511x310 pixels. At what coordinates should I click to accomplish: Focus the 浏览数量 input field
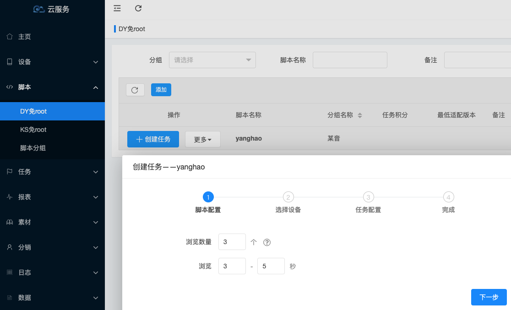[x=232, y=242]
